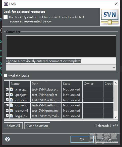The height and width of the screenshot is (147, 122).
Task: Click the .project XML file icon
Action: 11,95
